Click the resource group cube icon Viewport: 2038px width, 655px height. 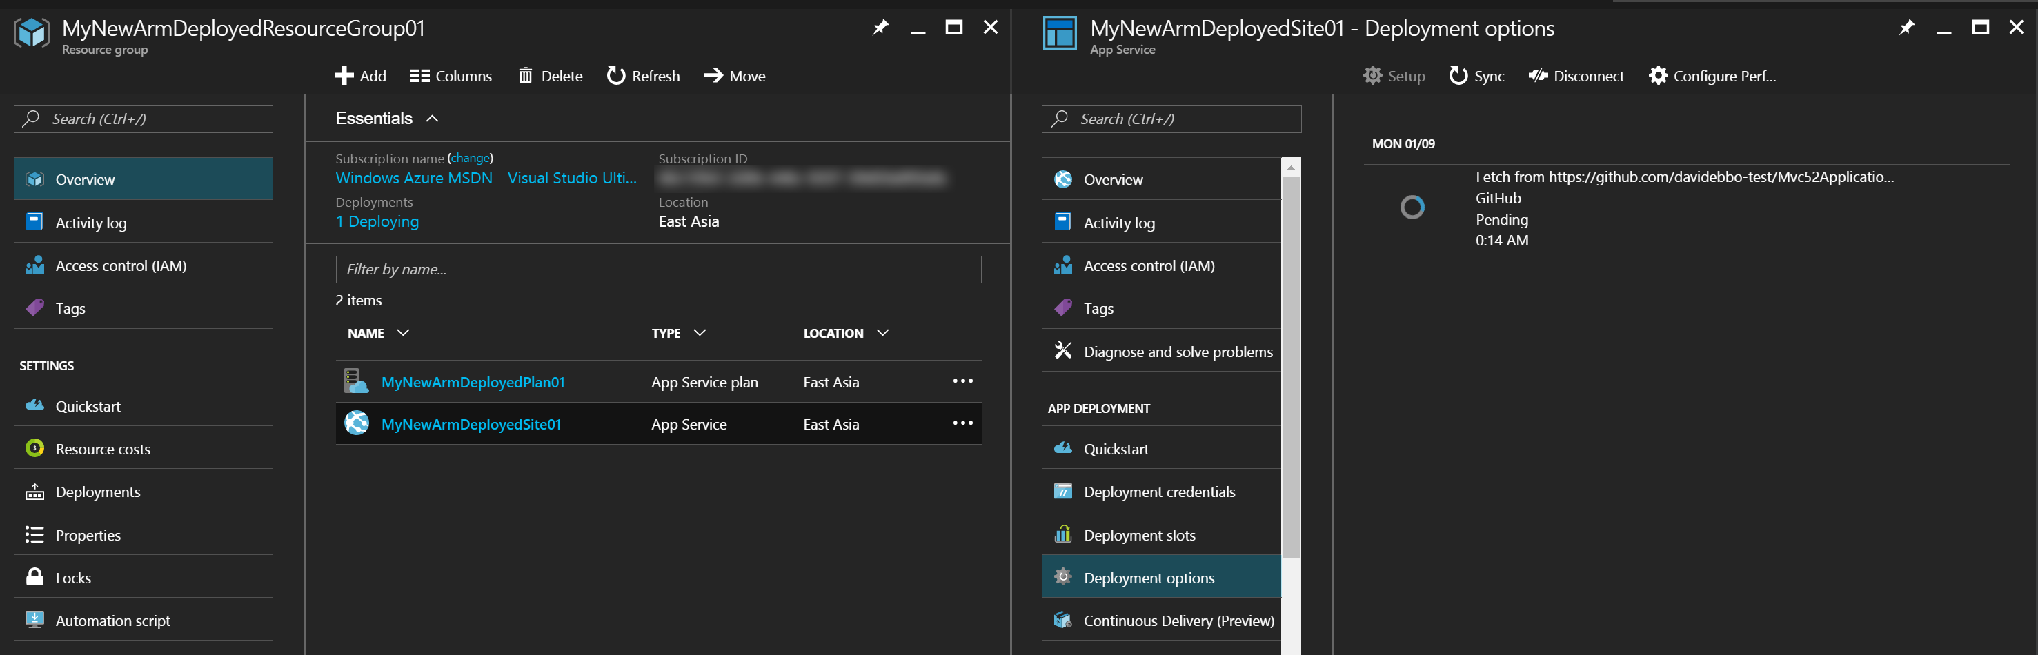[x=32, y=32]
